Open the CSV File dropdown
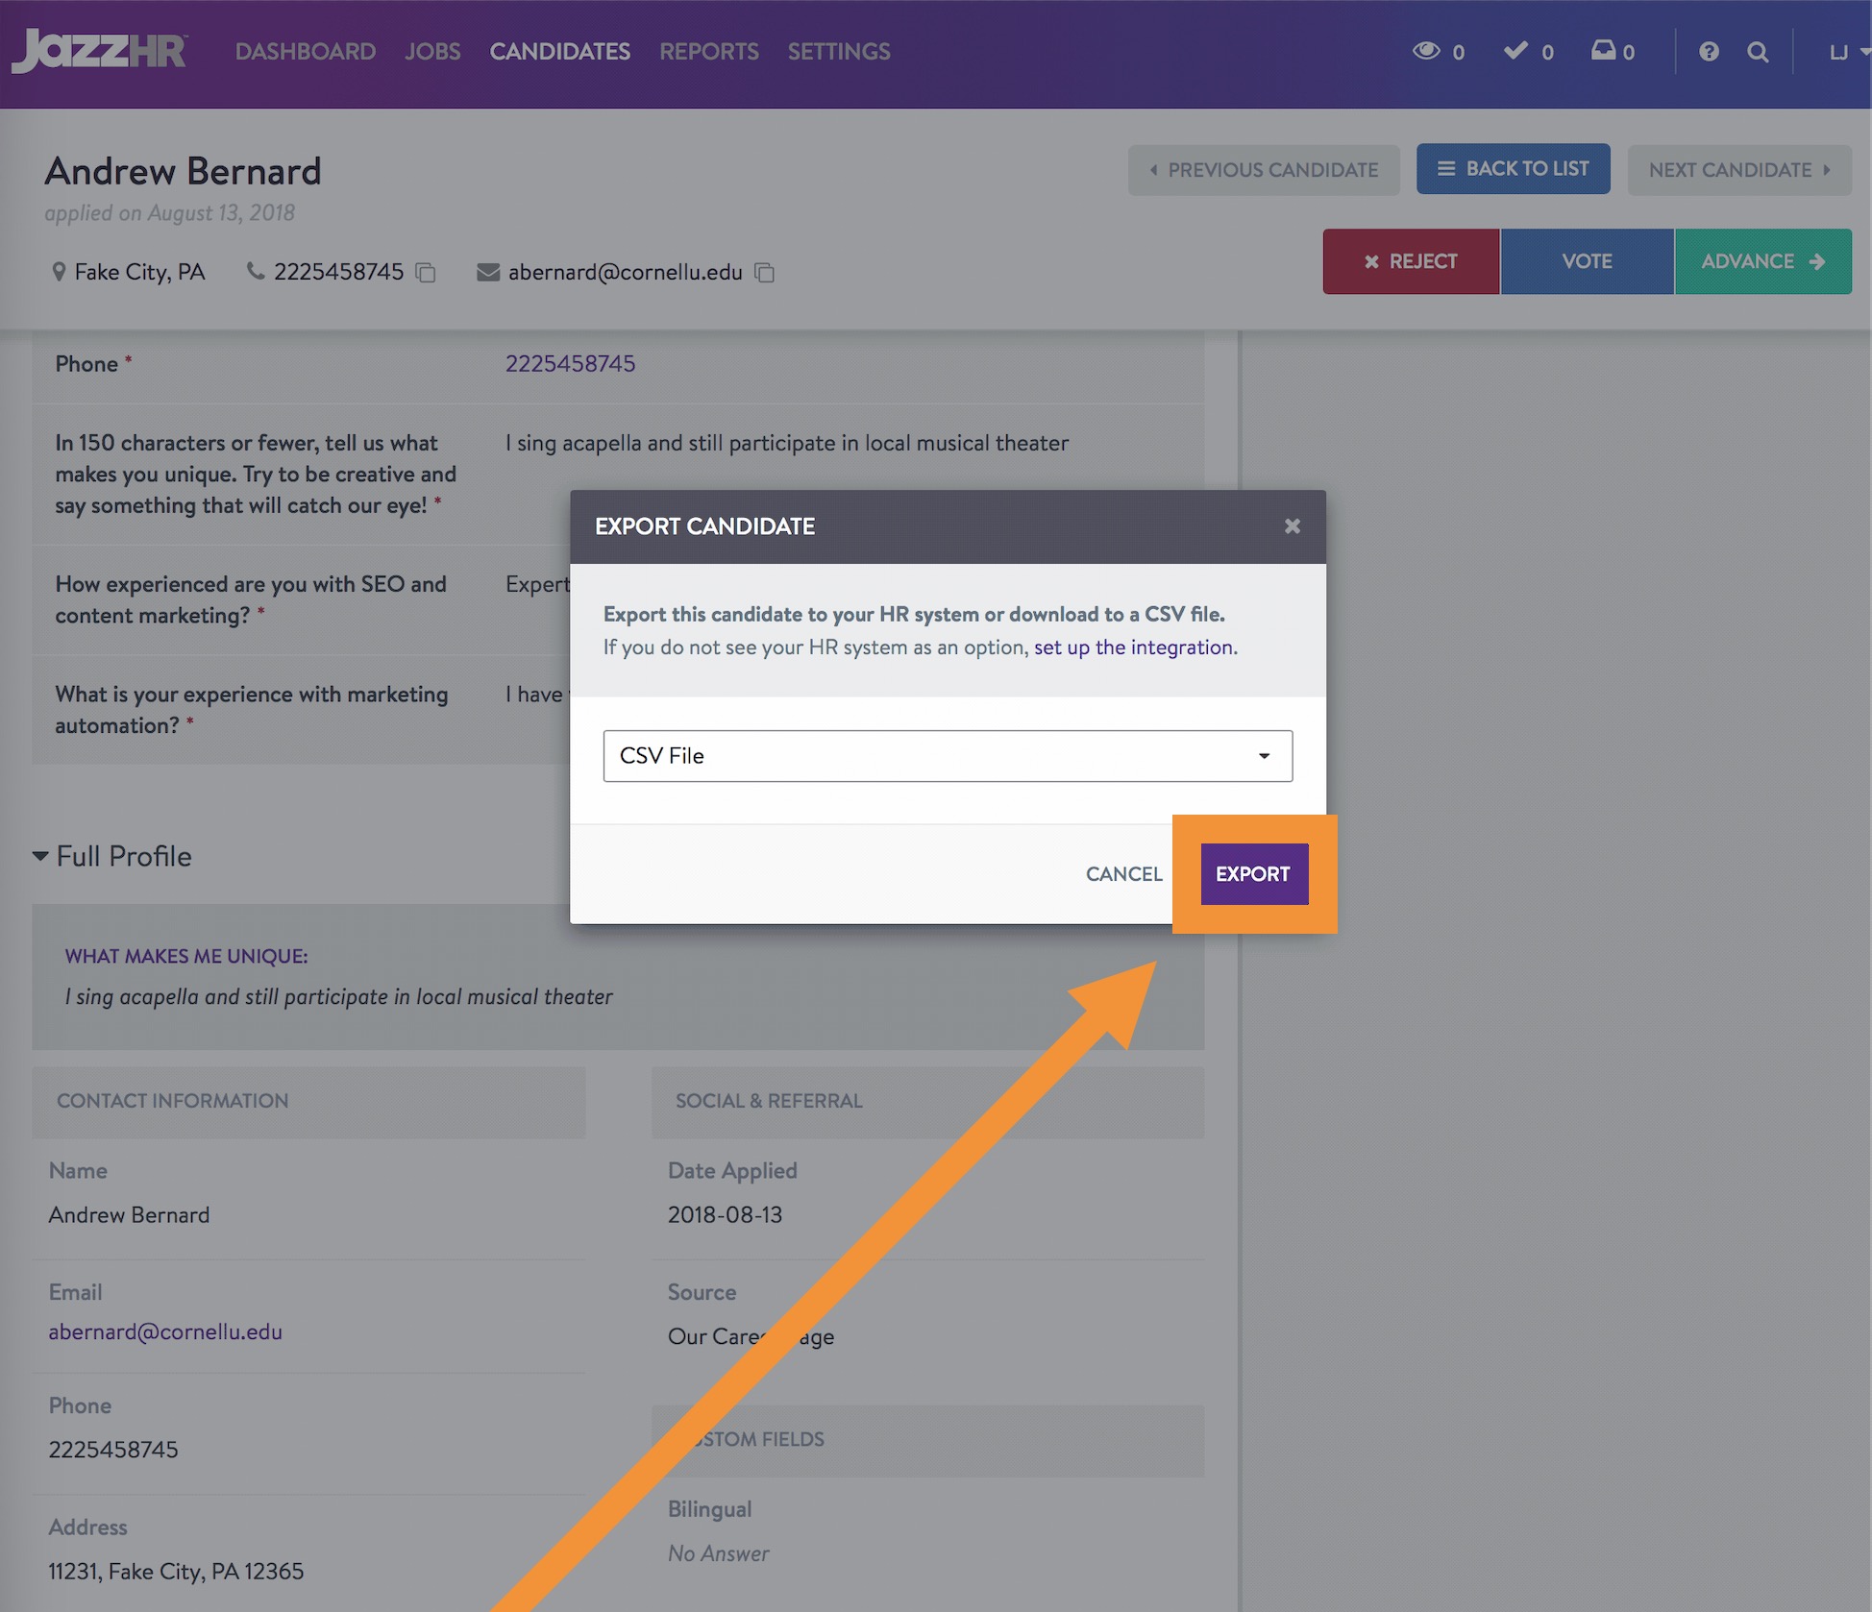 [947, 756]
